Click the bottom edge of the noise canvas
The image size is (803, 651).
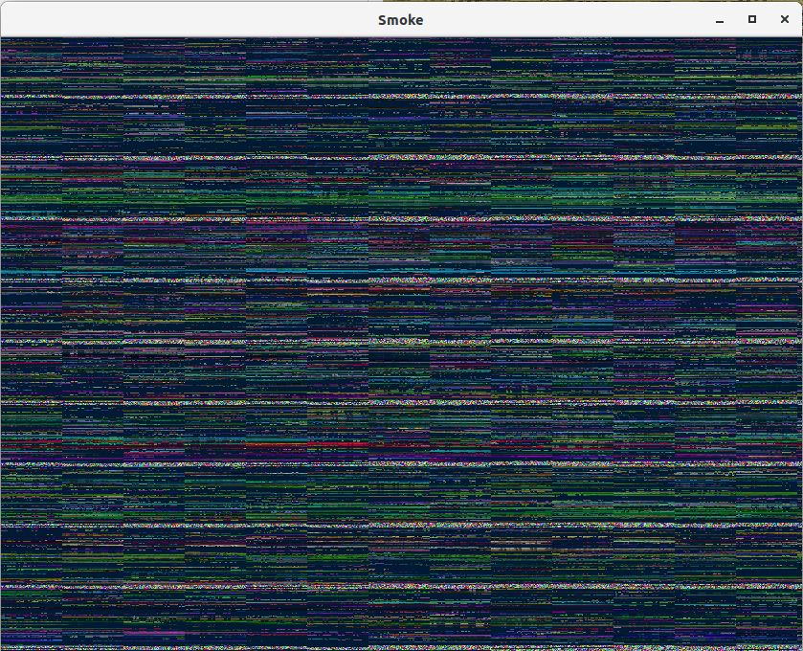coord(402,643)
